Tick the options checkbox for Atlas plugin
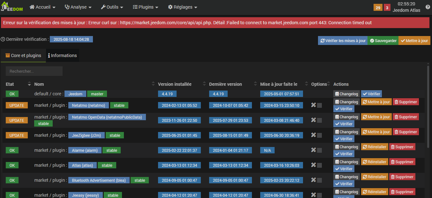This screenshot has height=198, width=432. pos(320,165)
